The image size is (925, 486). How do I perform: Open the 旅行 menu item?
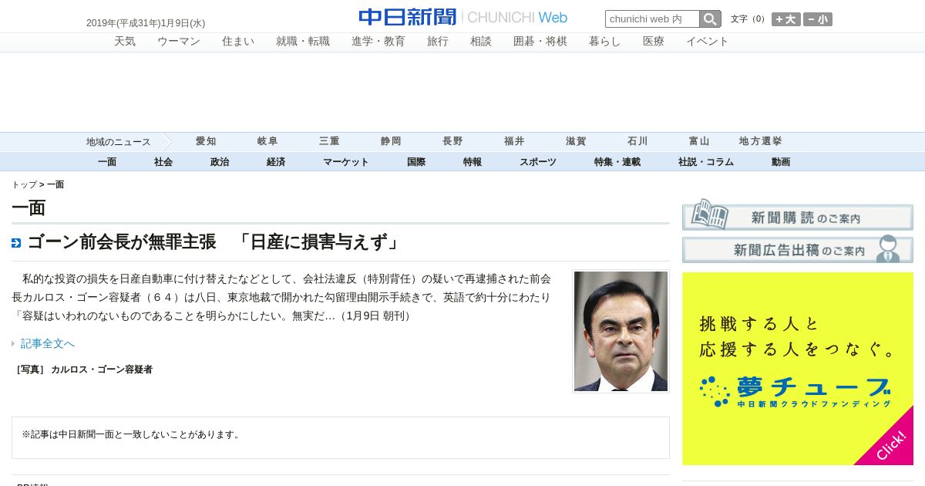click(438, 42)
